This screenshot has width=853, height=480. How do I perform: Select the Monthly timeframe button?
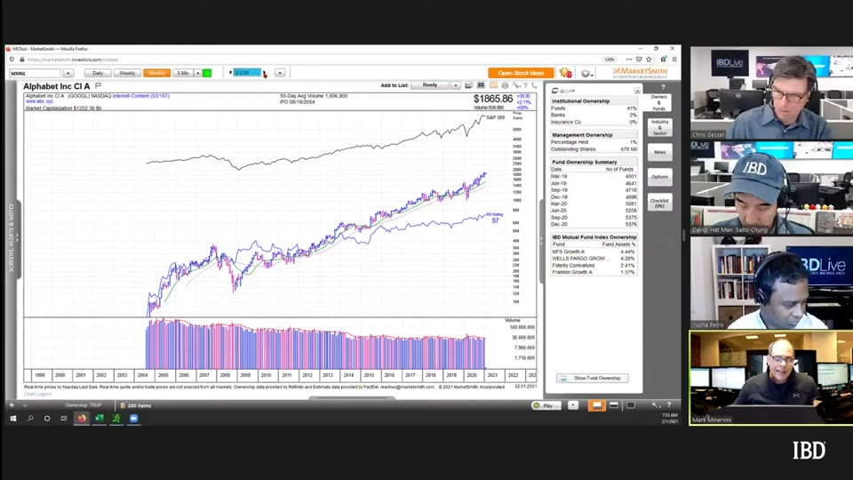click(x=156, y=73)
